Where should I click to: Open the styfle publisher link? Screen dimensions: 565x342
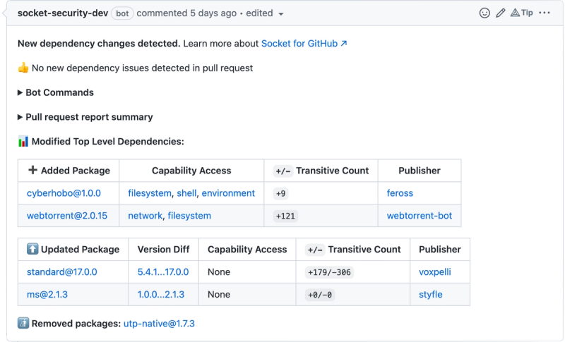pos(431,295)
